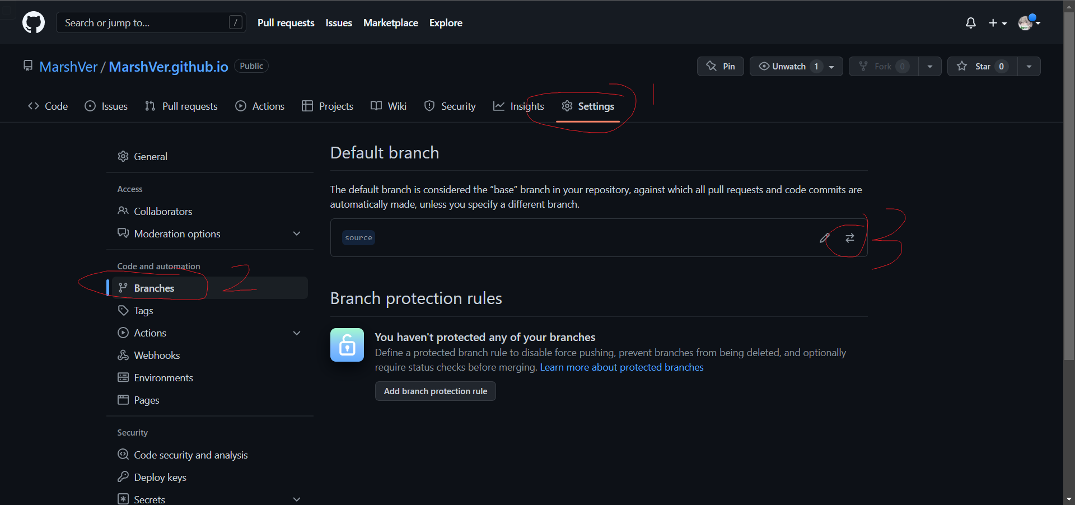1075x505 pixels.
Task: Click the General settings gear icon
Action: 123,156
